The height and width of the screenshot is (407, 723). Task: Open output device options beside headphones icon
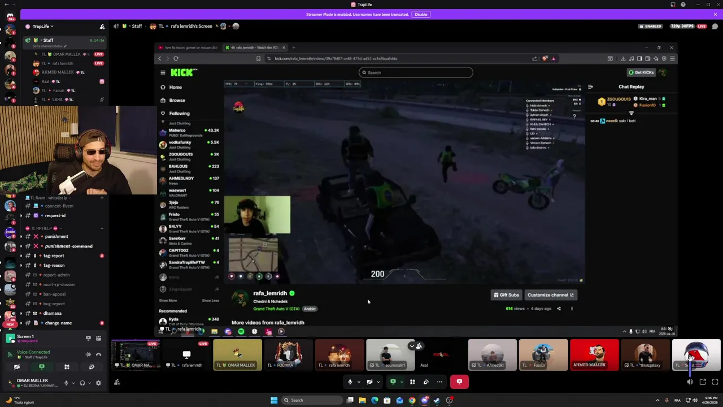tap(89, 383)
